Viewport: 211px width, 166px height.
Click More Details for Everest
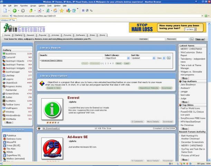[153, 122]
